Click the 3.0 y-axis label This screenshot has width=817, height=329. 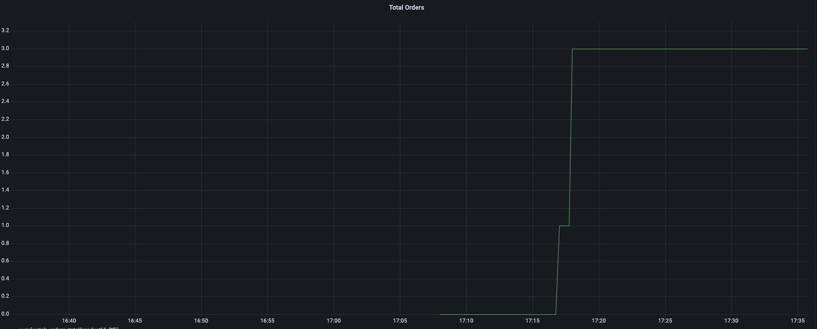6,48
